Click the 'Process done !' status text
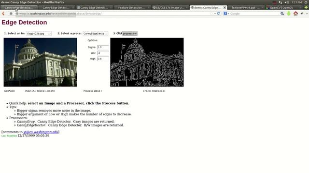 coord(93,91)
